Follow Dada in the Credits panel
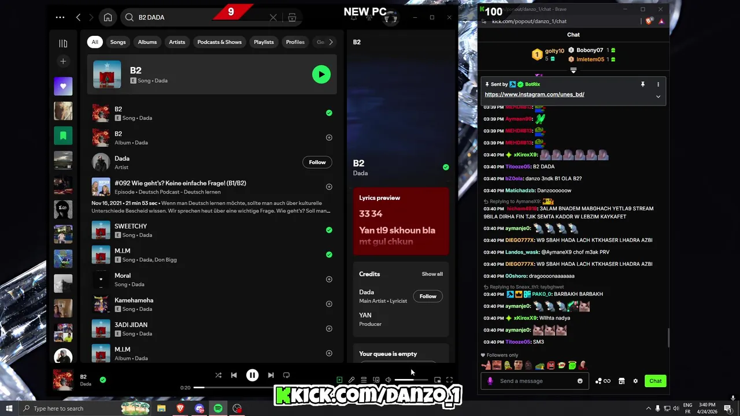Viewport: 740px width, 416px height. point(428,296)
